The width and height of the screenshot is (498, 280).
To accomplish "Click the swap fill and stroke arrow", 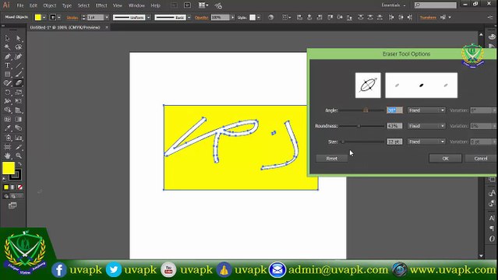I will click(x=19, y=164).
